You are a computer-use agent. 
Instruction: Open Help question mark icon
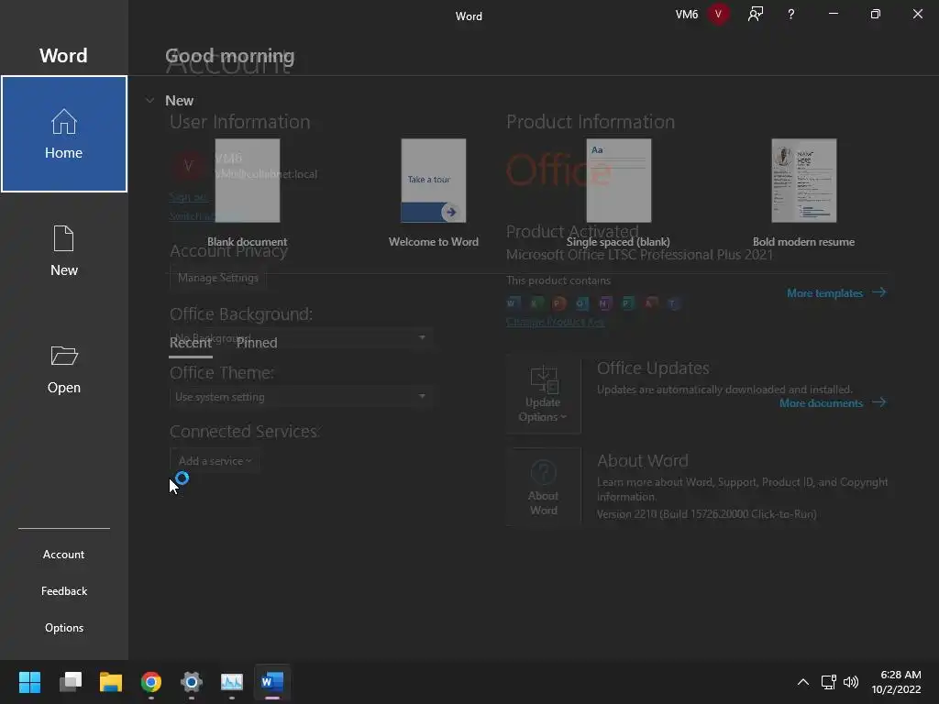(x=791, y=14)
